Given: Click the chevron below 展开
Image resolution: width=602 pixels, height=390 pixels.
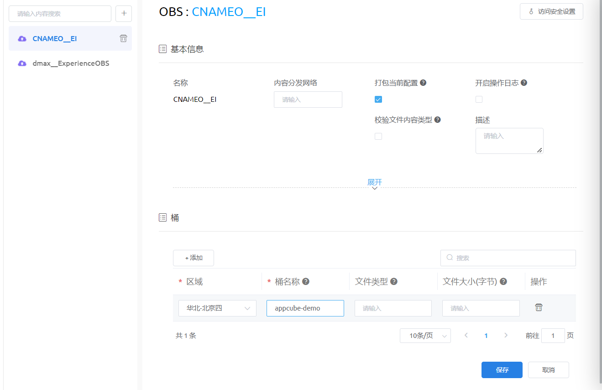Looking at the screenshot, I should [x=375, y=188].
